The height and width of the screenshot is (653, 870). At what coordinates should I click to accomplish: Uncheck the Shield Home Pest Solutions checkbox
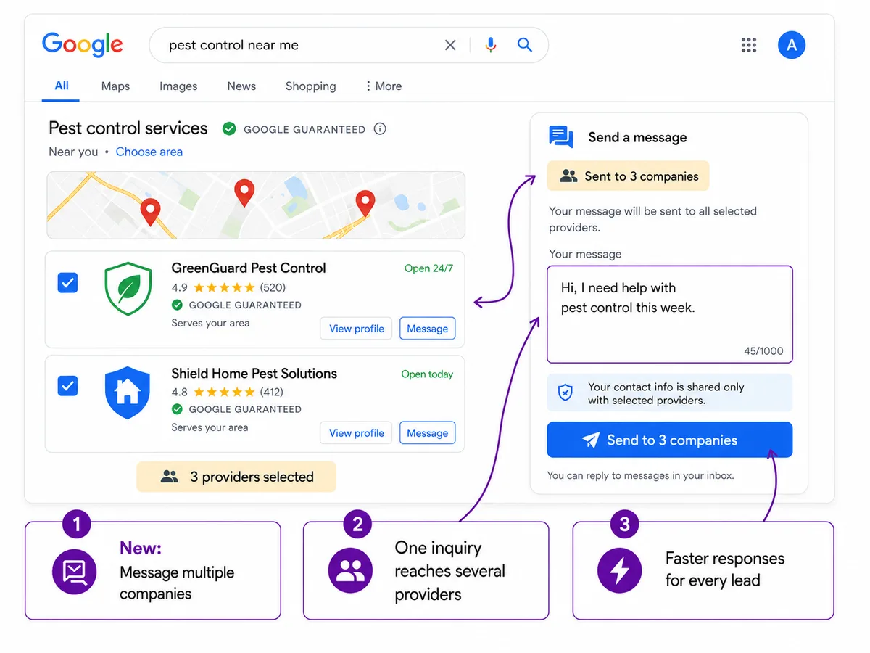[x=67, y=386]
